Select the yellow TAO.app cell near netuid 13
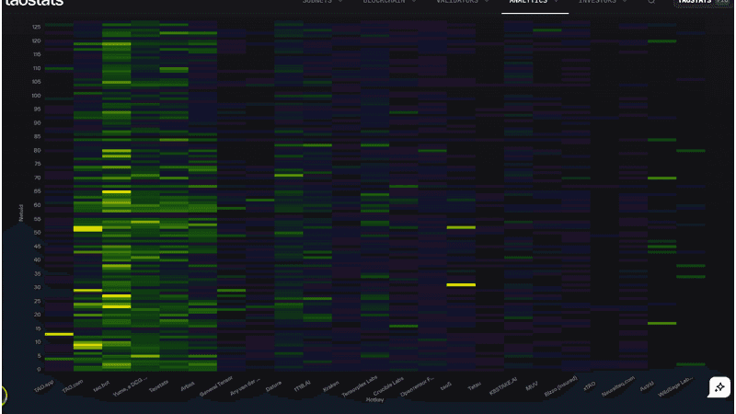Image resolution: width=736 pixels, height=414 pixels. point(59,334)
